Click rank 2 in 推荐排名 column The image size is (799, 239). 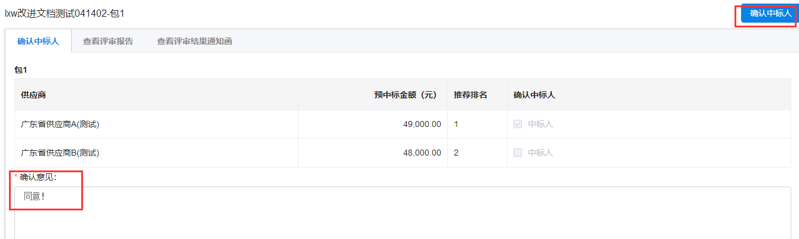coord(456,153)
